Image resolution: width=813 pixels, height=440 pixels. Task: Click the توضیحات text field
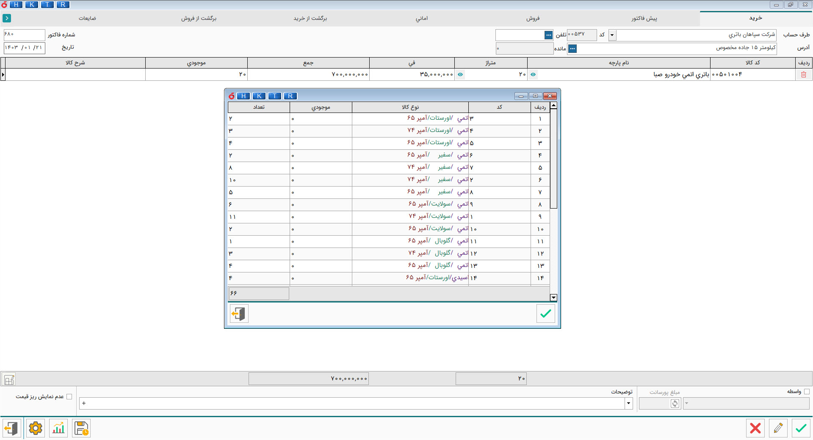(352, 404)
